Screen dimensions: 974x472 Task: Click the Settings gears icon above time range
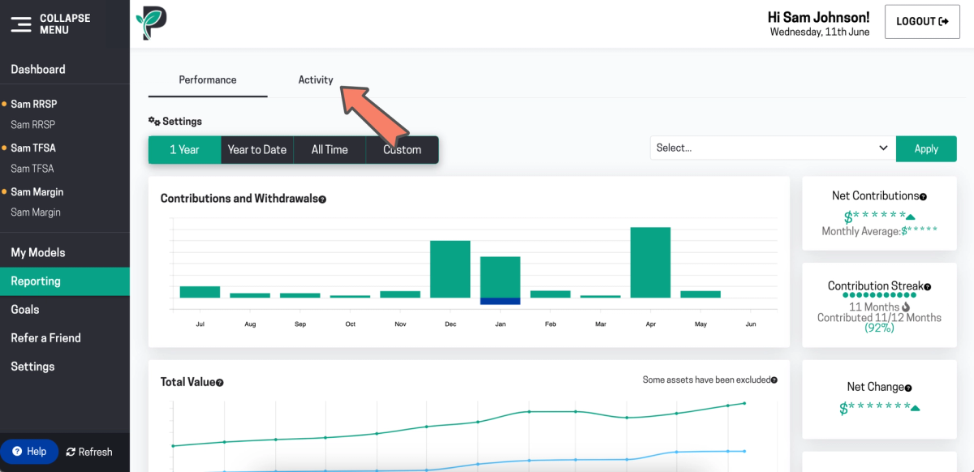tap(154, 121)
